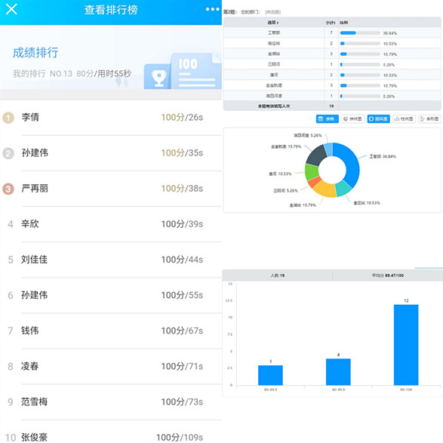Toggle the 表格 table view button
The image size is (443, 443).
point(327,119)
